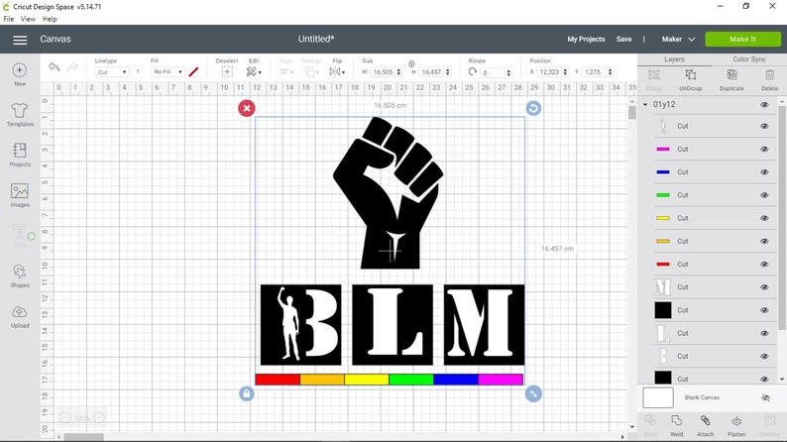Viewport: 787px width, 442px height.
Task: Click the magenta rainbow stripe on canvas
Action: pos(501,380)
